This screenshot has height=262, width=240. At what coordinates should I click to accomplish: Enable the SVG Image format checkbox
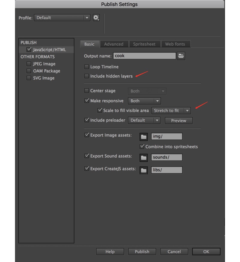point(29,78)
